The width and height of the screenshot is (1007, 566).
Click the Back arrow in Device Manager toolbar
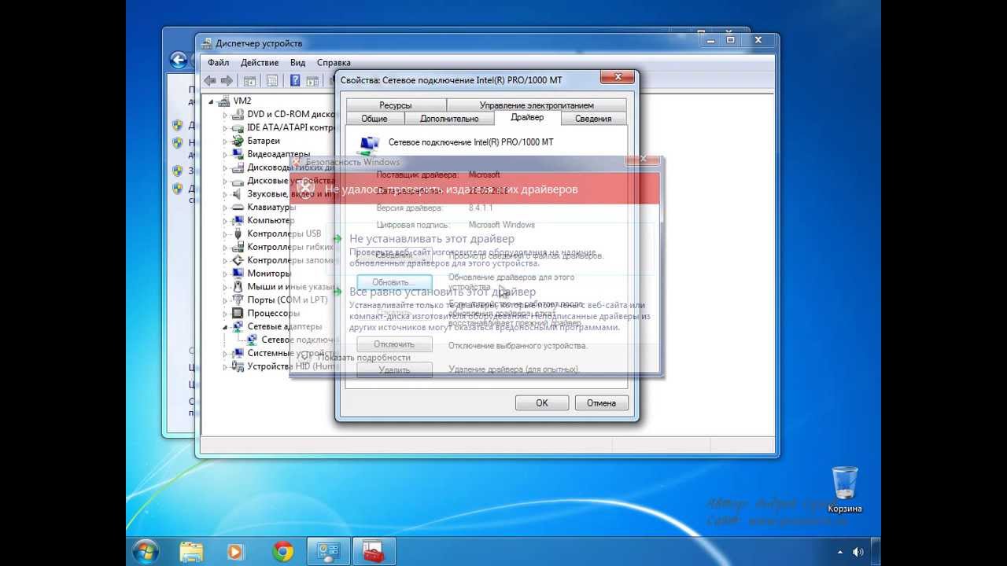[210, 80]
